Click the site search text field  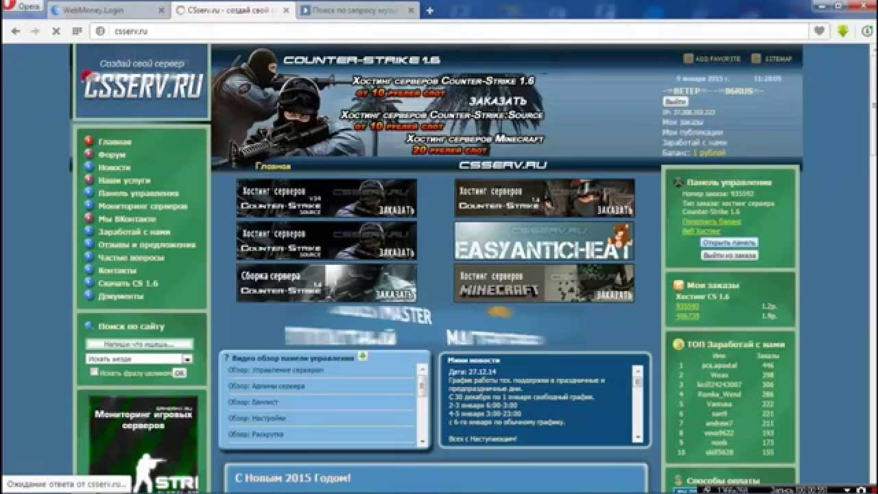[x=139, y=344]
